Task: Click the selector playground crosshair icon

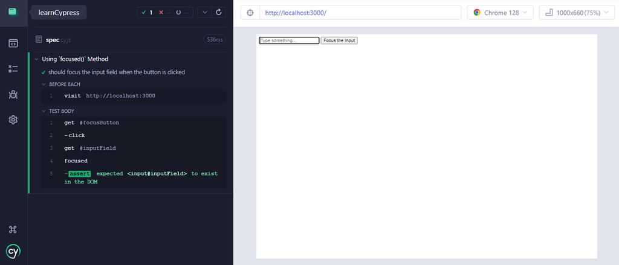Action: (x=250, y=13)
